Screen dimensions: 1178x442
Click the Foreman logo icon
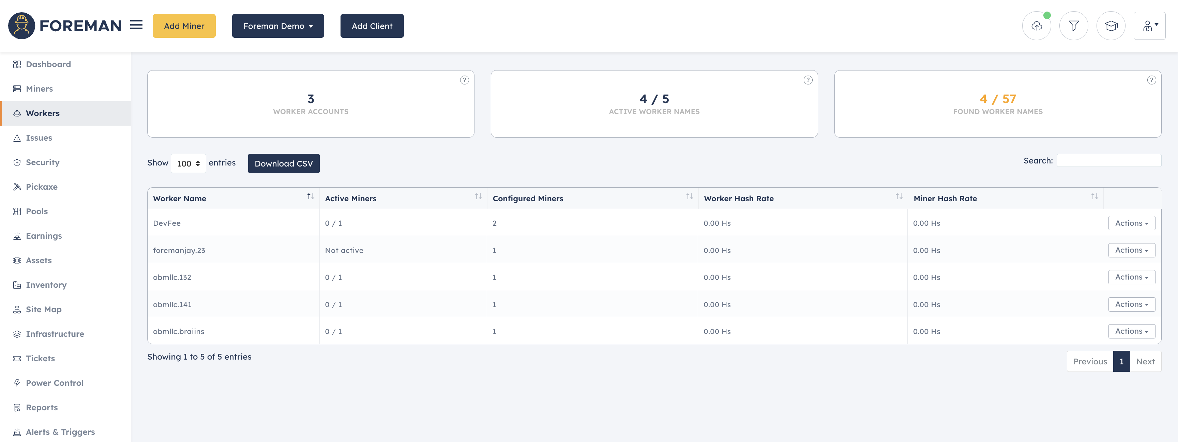(x=21, y=26)
